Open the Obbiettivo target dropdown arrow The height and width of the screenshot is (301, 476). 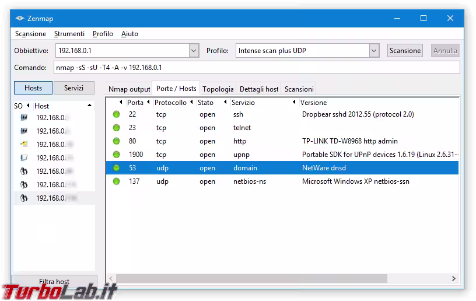[x=194, y=51]
